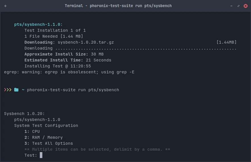Click the phoronix-test-suite run command text
This screenshot has width=251, height=162.
pos(73,90)
